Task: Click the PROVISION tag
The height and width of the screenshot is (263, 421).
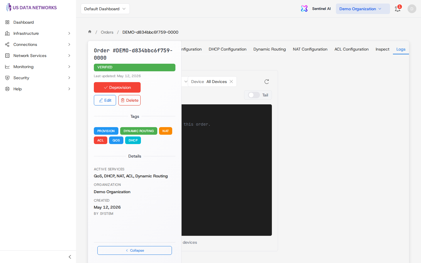Action: click(x=106, y=131)
